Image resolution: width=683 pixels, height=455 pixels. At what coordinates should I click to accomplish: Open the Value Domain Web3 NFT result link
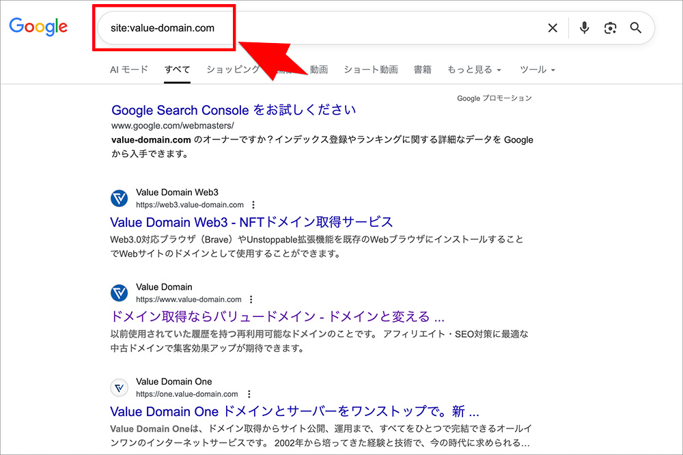(x=251, y=222)
